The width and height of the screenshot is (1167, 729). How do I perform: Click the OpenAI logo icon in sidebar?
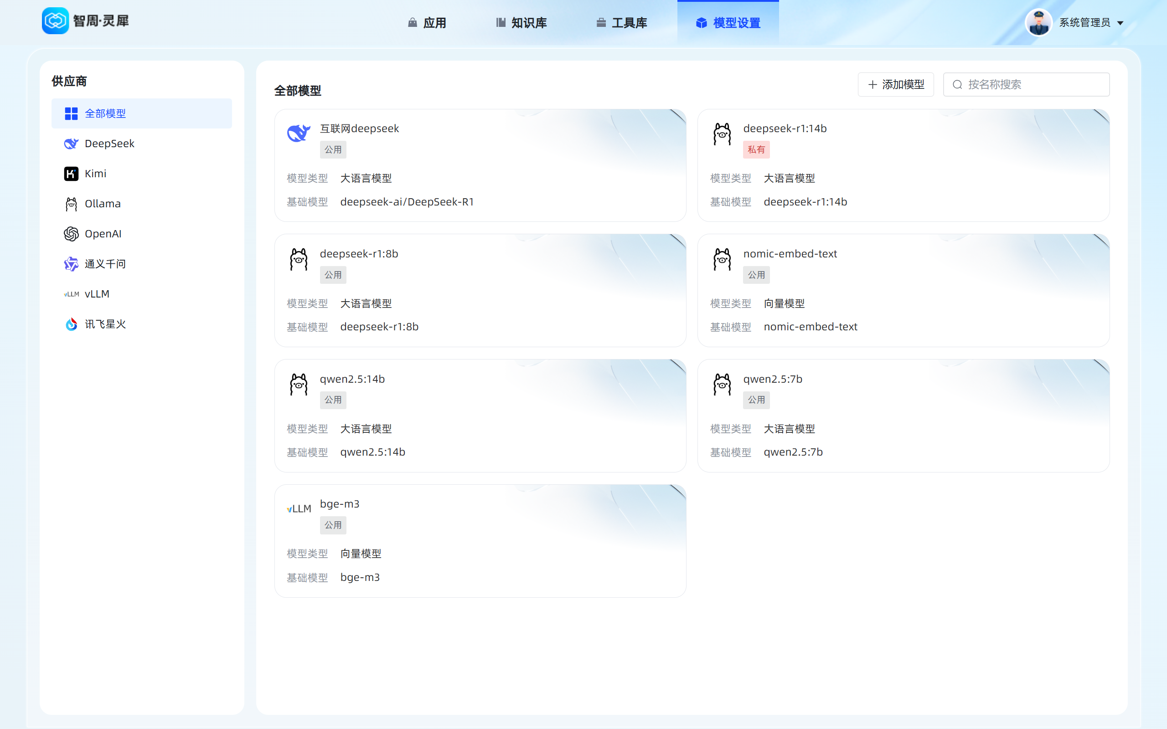(x=72, y=234)
